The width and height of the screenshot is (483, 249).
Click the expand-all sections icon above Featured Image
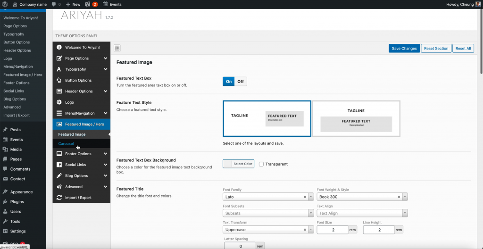117,48
